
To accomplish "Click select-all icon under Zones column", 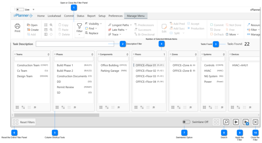I will tap(173, 107).
